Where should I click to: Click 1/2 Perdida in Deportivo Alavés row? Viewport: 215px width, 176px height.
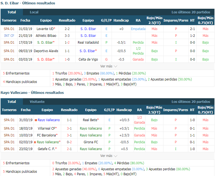click(x=138, y=51)
